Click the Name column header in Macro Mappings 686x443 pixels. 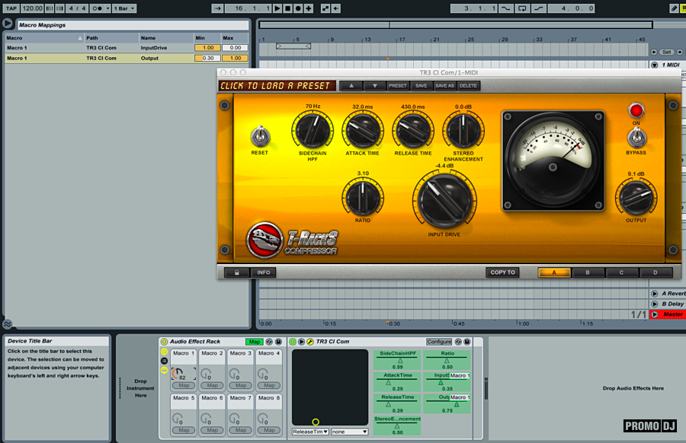(166, 38)
